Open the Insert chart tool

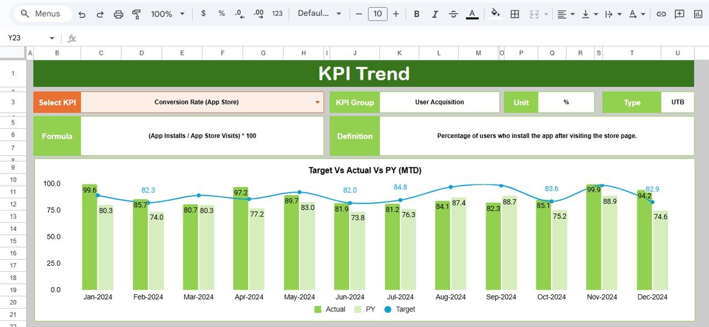[698, 13]
